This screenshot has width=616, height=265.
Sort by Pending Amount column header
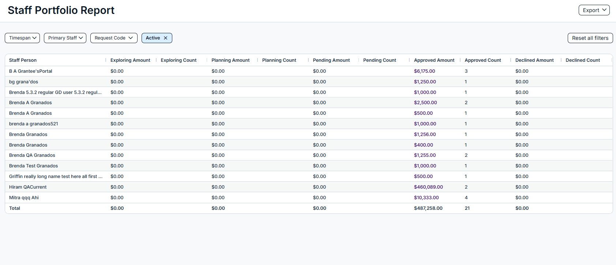[x=331, y=60]
